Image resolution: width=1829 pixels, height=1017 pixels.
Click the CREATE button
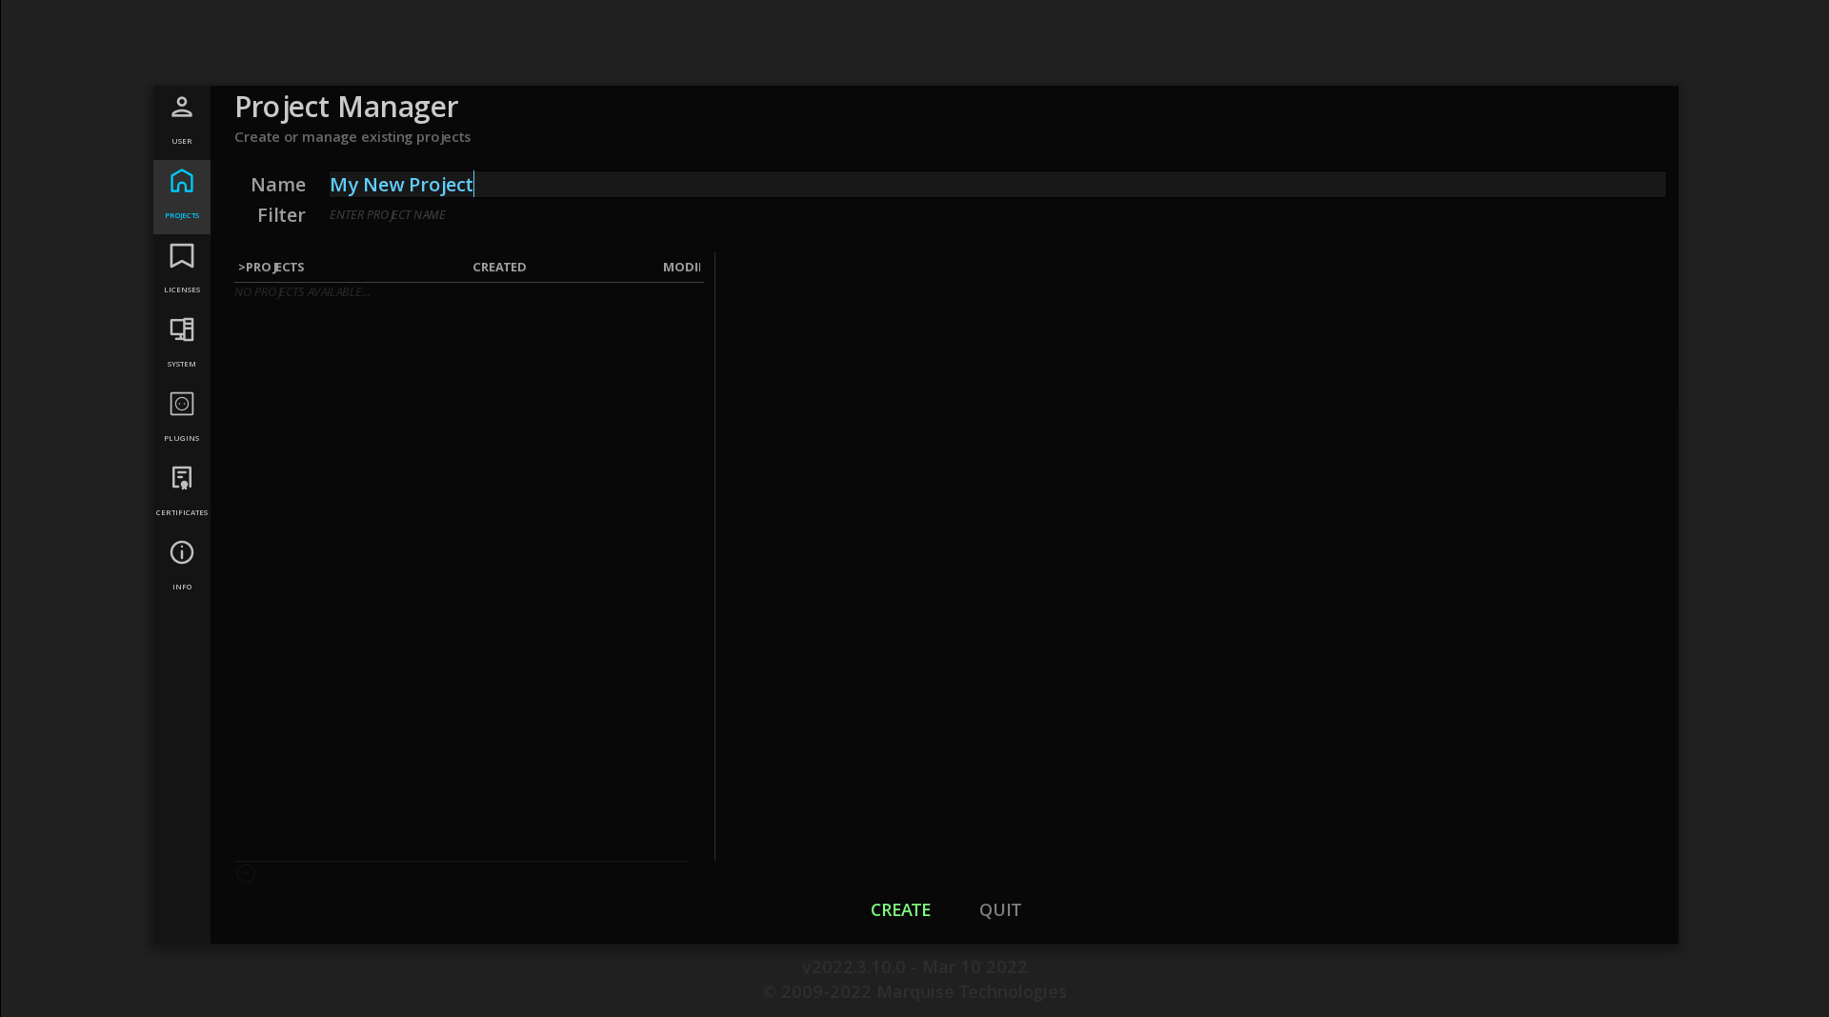click(x=900, y=910)
